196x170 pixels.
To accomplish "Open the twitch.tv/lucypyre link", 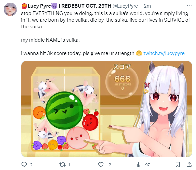I will (164, 53).
